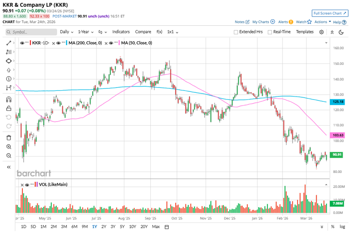This screenshot has width=351, height=234.
Task: Open the Templates menu
Action: 305,32
